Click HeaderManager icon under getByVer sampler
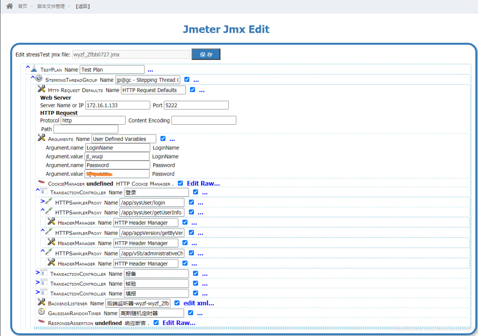 pos(51,242)
